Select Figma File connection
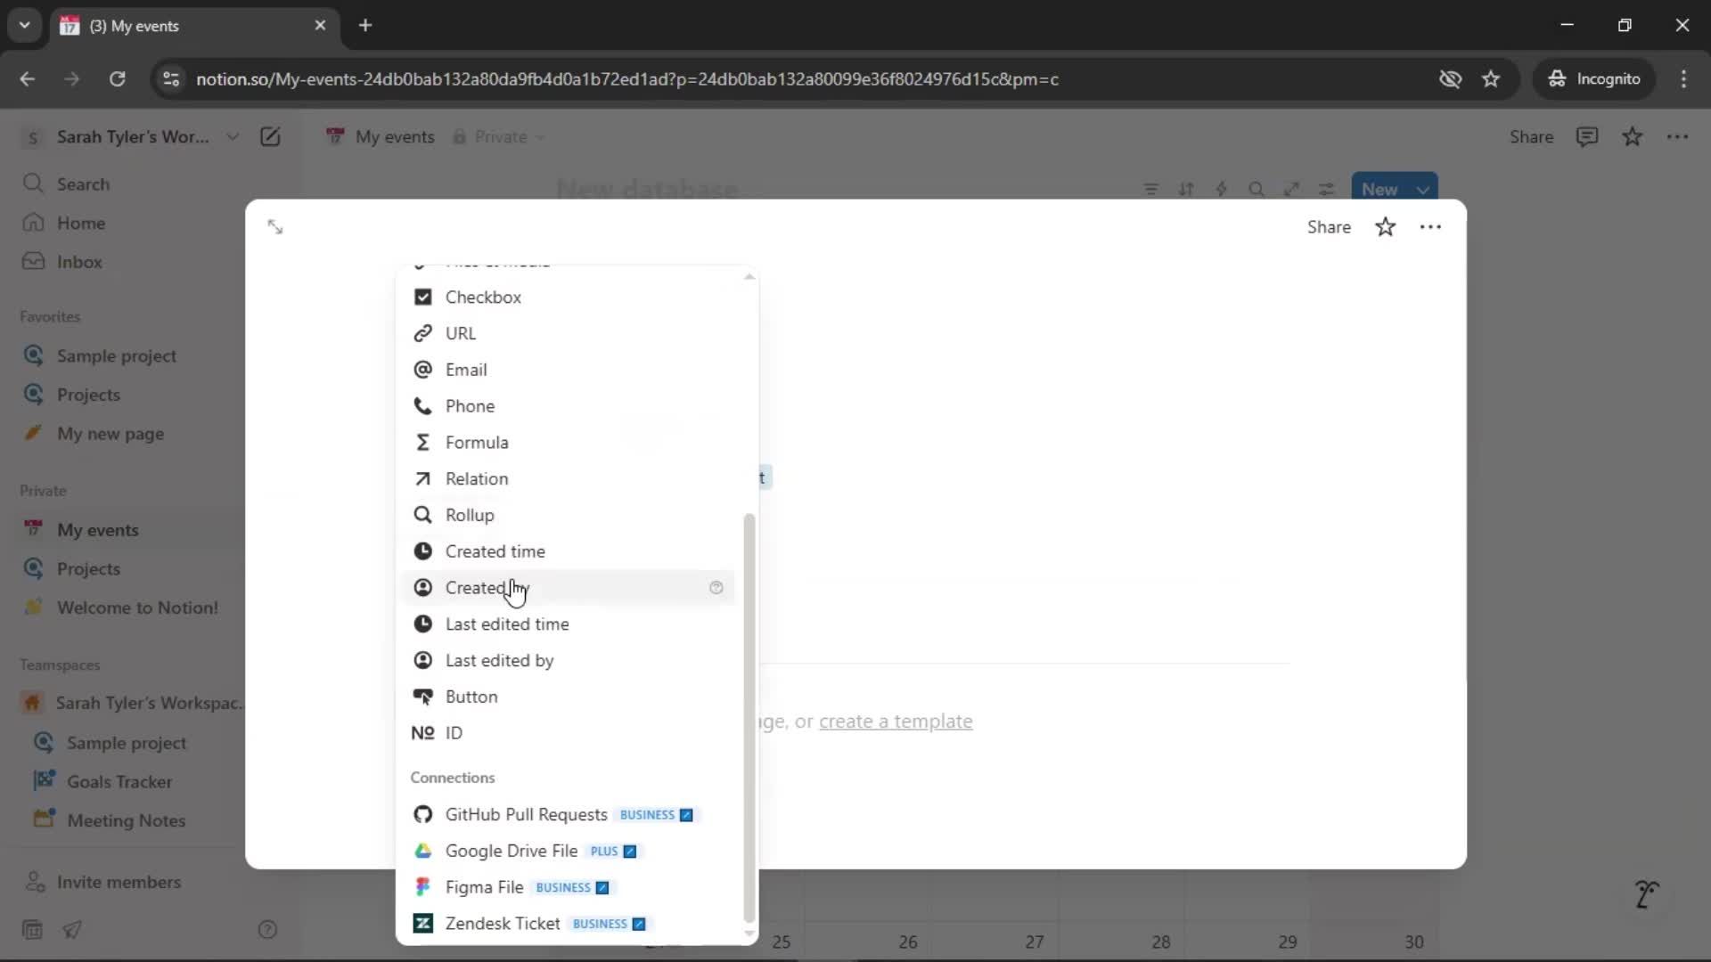This screenshot has width=1711, height=962. [568, 888]
